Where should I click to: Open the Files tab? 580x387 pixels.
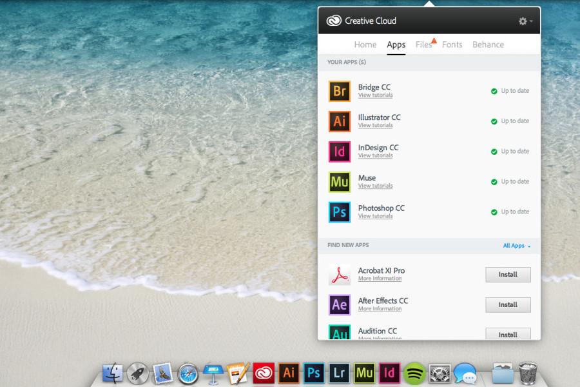click(424, 45)
